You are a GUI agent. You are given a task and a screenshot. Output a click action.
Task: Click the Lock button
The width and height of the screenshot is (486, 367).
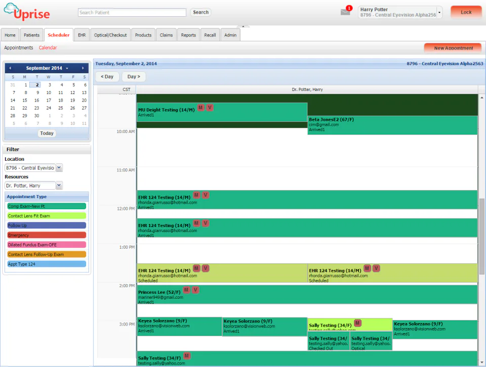coord(466,12)
